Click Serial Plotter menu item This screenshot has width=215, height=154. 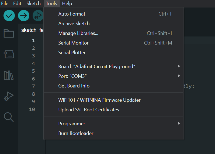point(72,53)
